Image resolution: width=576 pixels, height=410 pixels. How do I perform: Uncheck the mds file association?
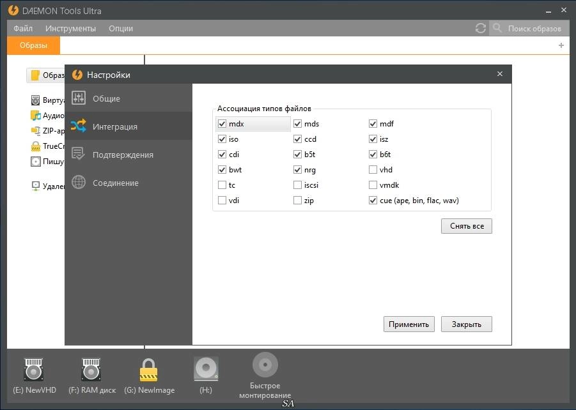297,124
